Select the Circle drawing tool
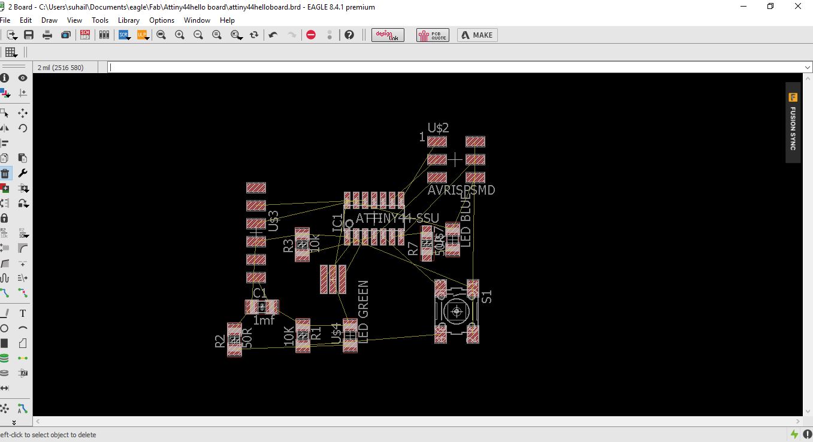Viewport: 813px width, 442px height. click(4, 328)
